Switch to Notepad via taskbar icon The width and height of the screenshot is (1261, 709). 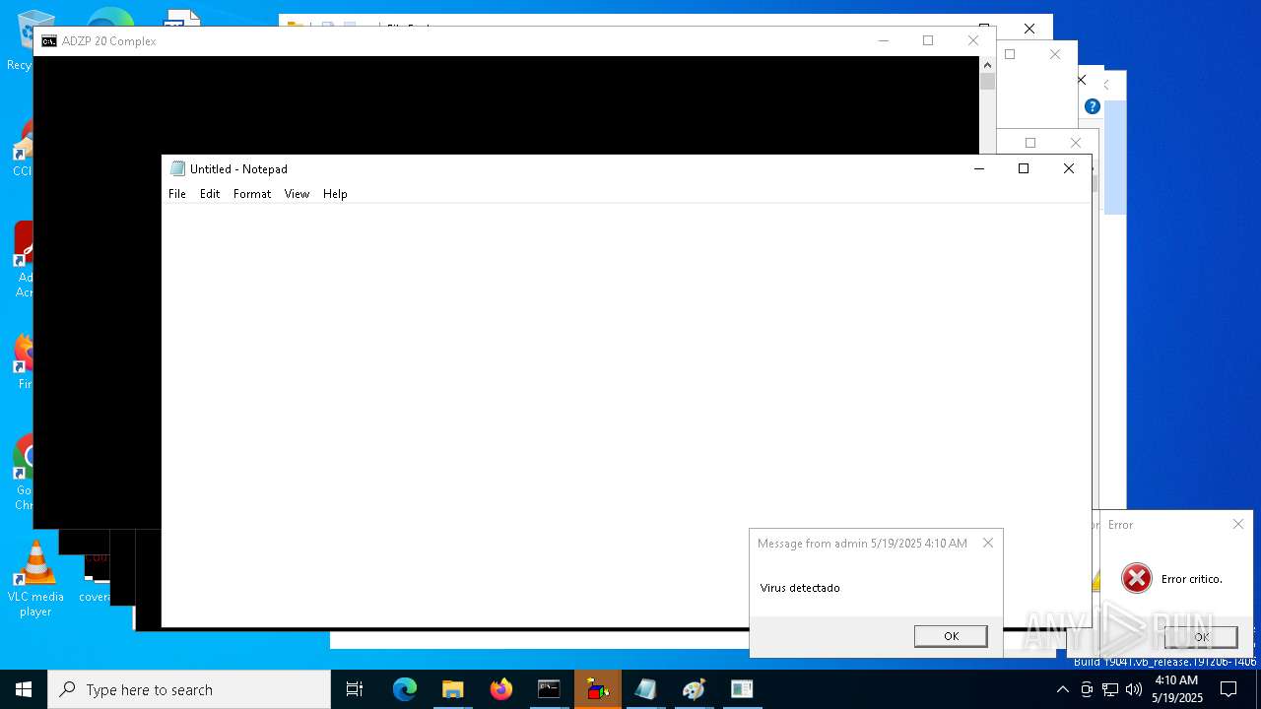click(x=645, y=689)
